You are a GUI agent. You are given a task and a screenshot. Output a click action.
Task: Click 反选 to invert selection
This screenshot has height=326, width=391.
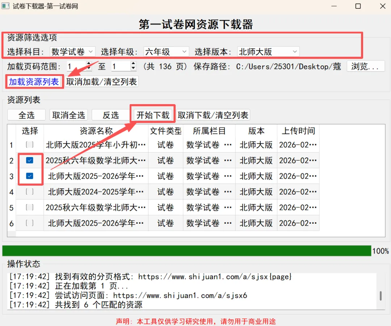pyautogui.click(x=111, y=115)
